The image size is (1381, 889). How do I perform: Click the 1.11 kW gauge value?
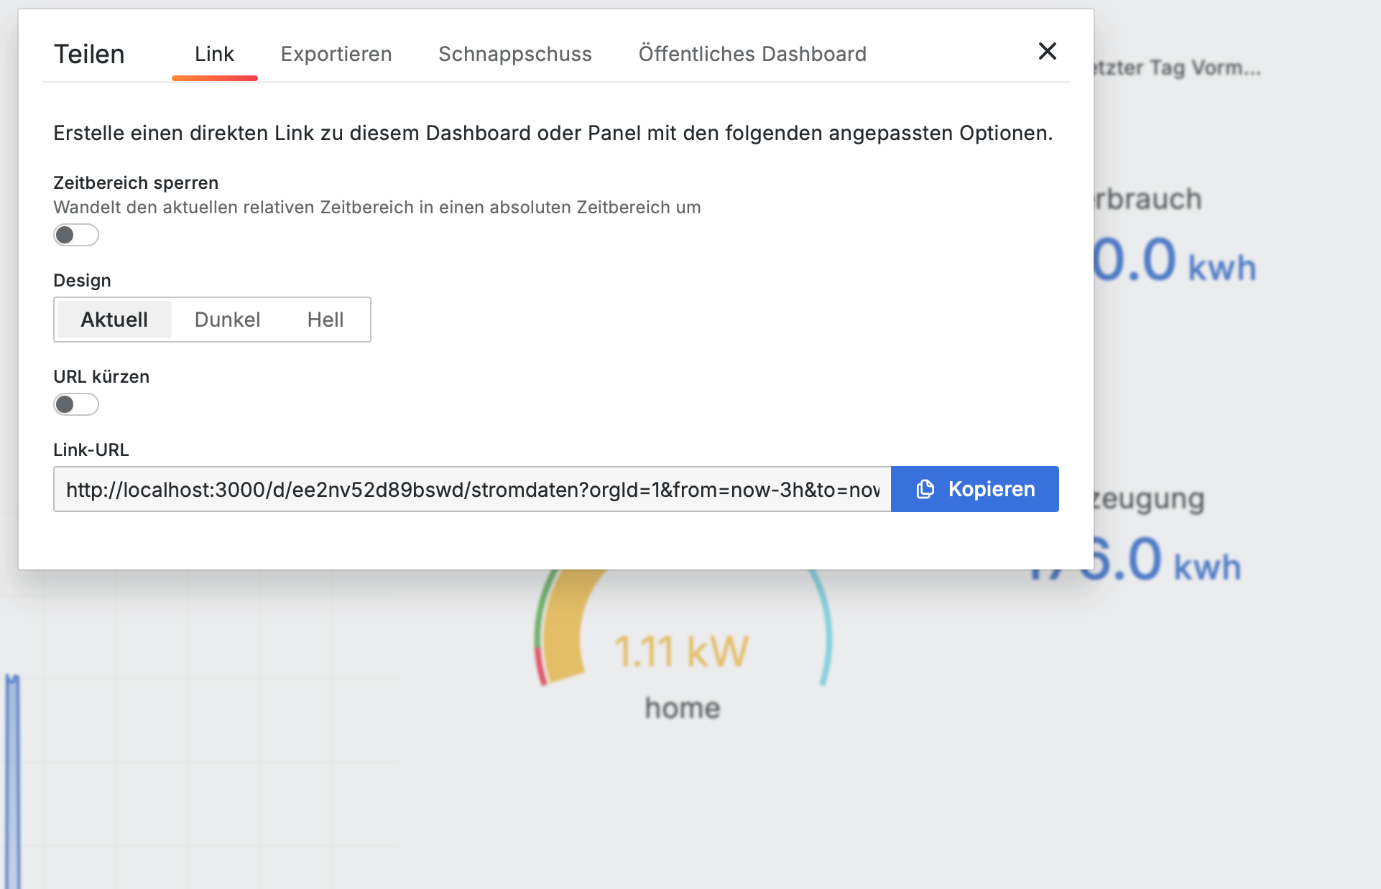click(681, 652)
